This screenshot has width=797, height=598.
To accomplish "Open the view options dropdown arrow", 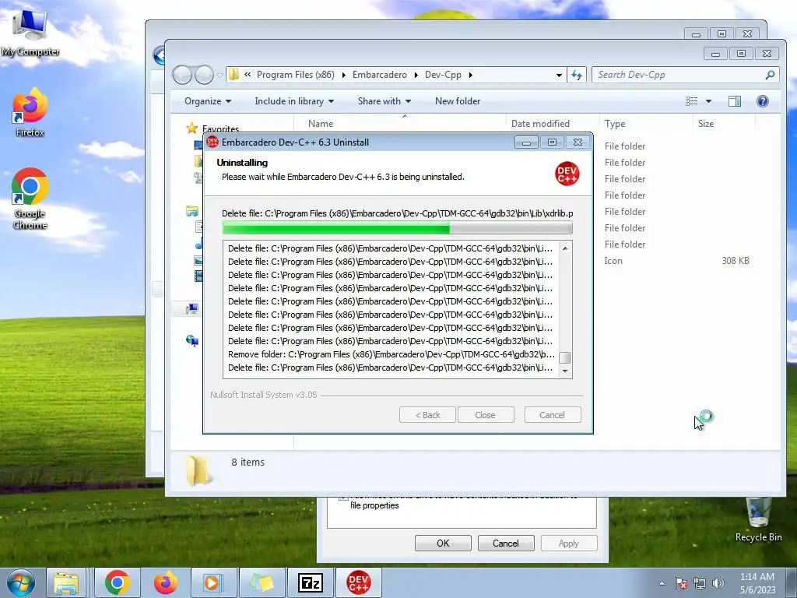I will pyautogui.click(x=708, y=101).
